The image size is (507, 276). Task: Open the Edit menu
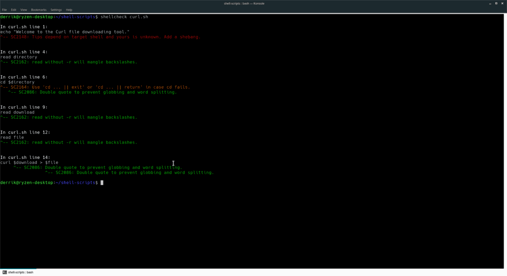tap(14, 10)
